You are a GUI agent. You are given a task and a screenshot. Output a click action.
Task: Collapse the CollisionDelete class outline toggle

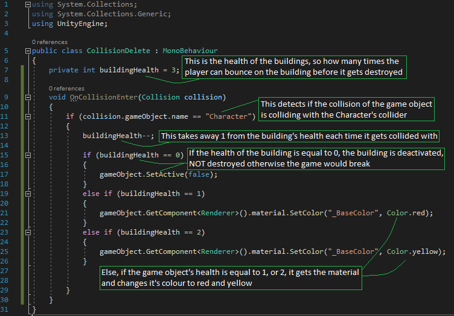(28, 51)
